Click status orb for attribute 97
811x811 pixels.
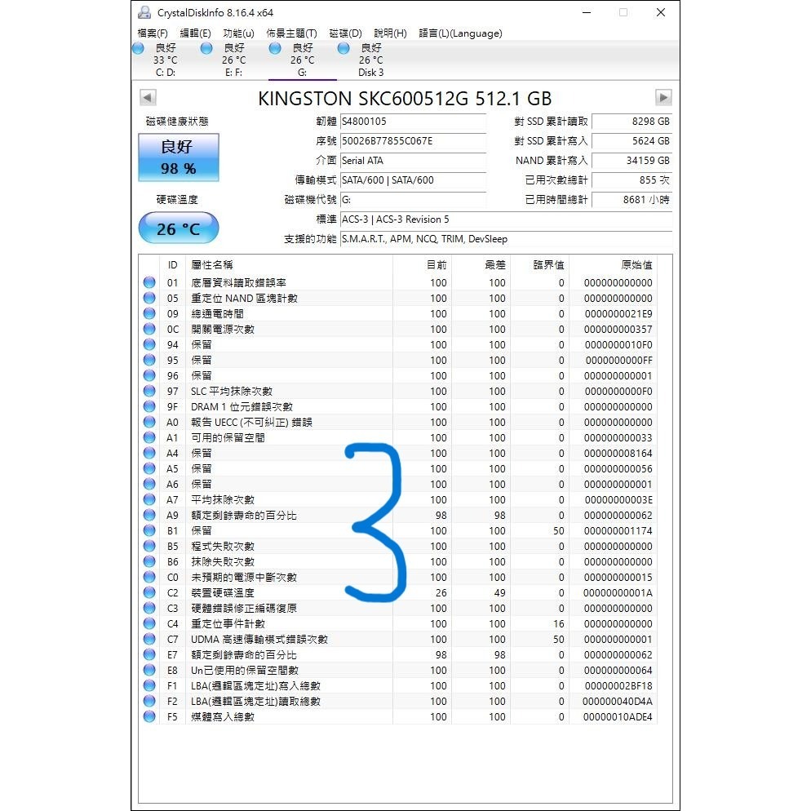click(x=149, y=391)
